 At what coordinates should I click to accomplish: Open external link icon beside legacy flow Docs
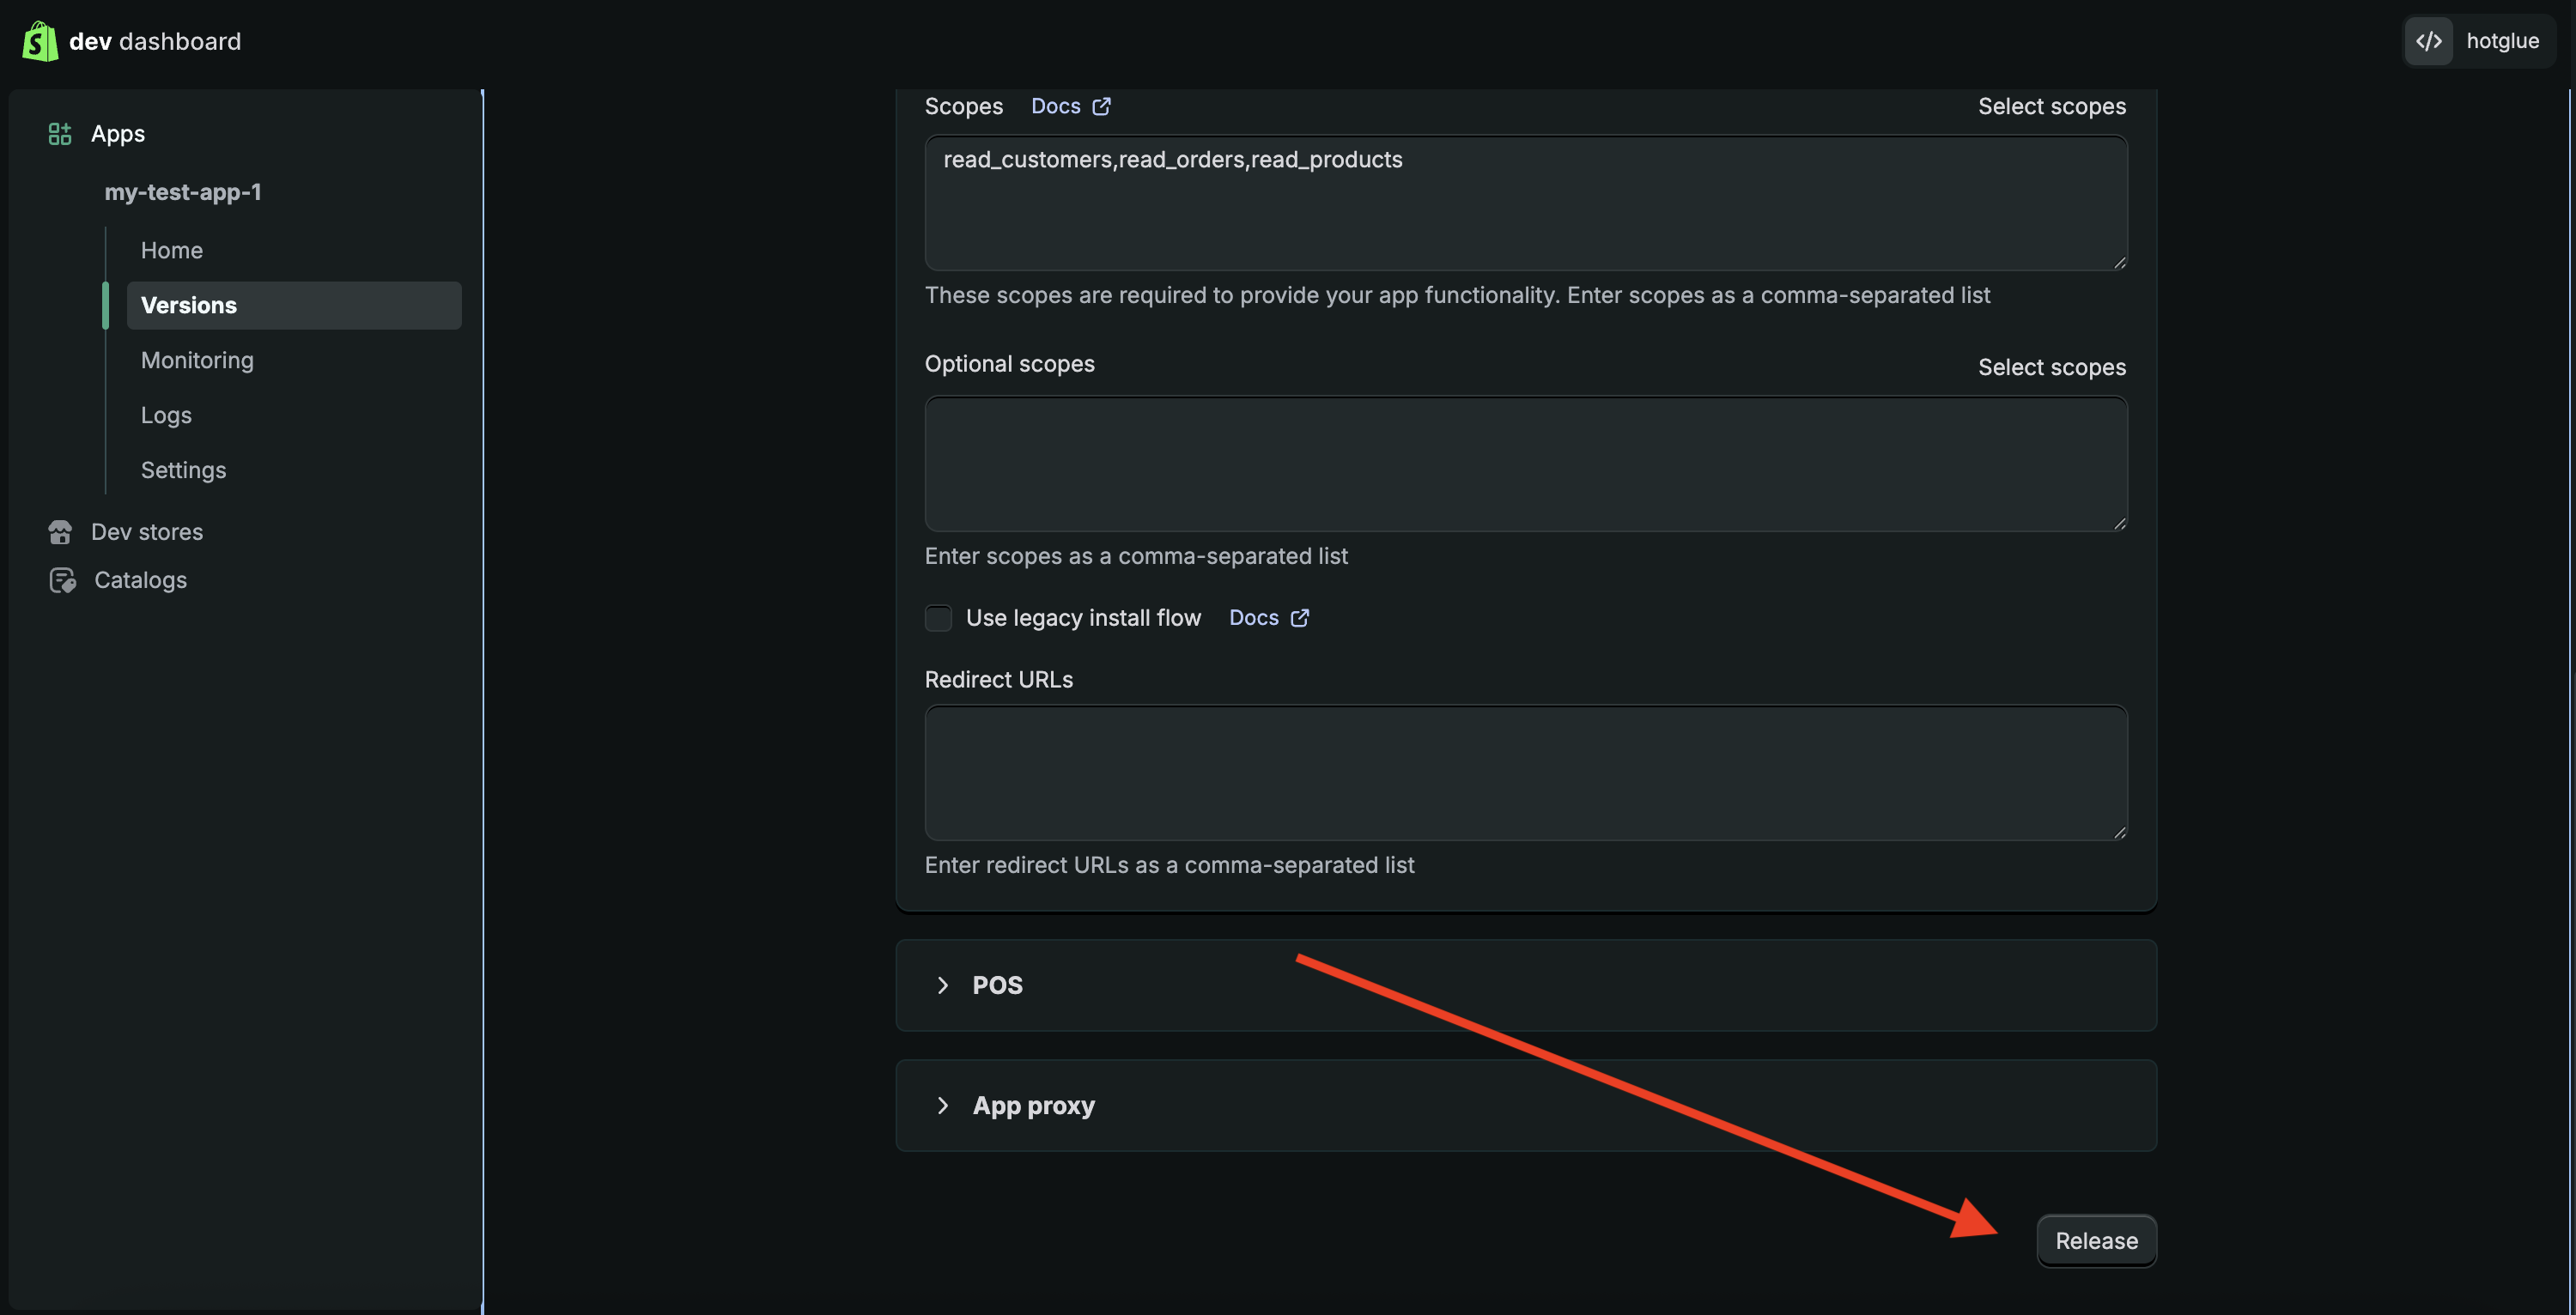[1299, 618]
